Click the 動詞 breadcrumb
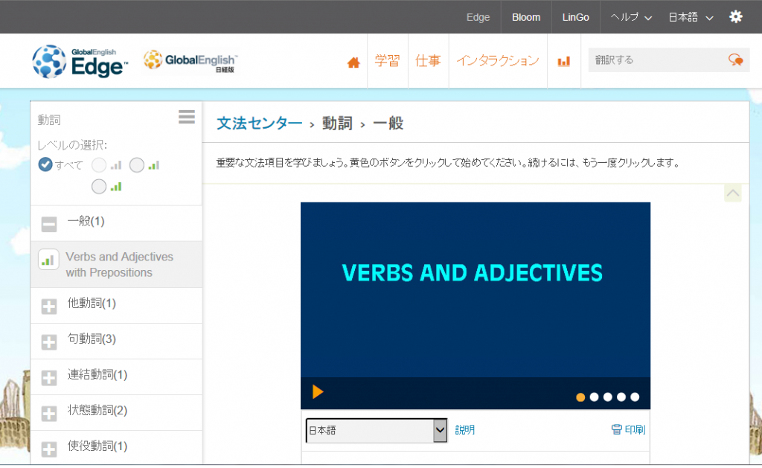 pyautogui.click(x=337, y=124)
